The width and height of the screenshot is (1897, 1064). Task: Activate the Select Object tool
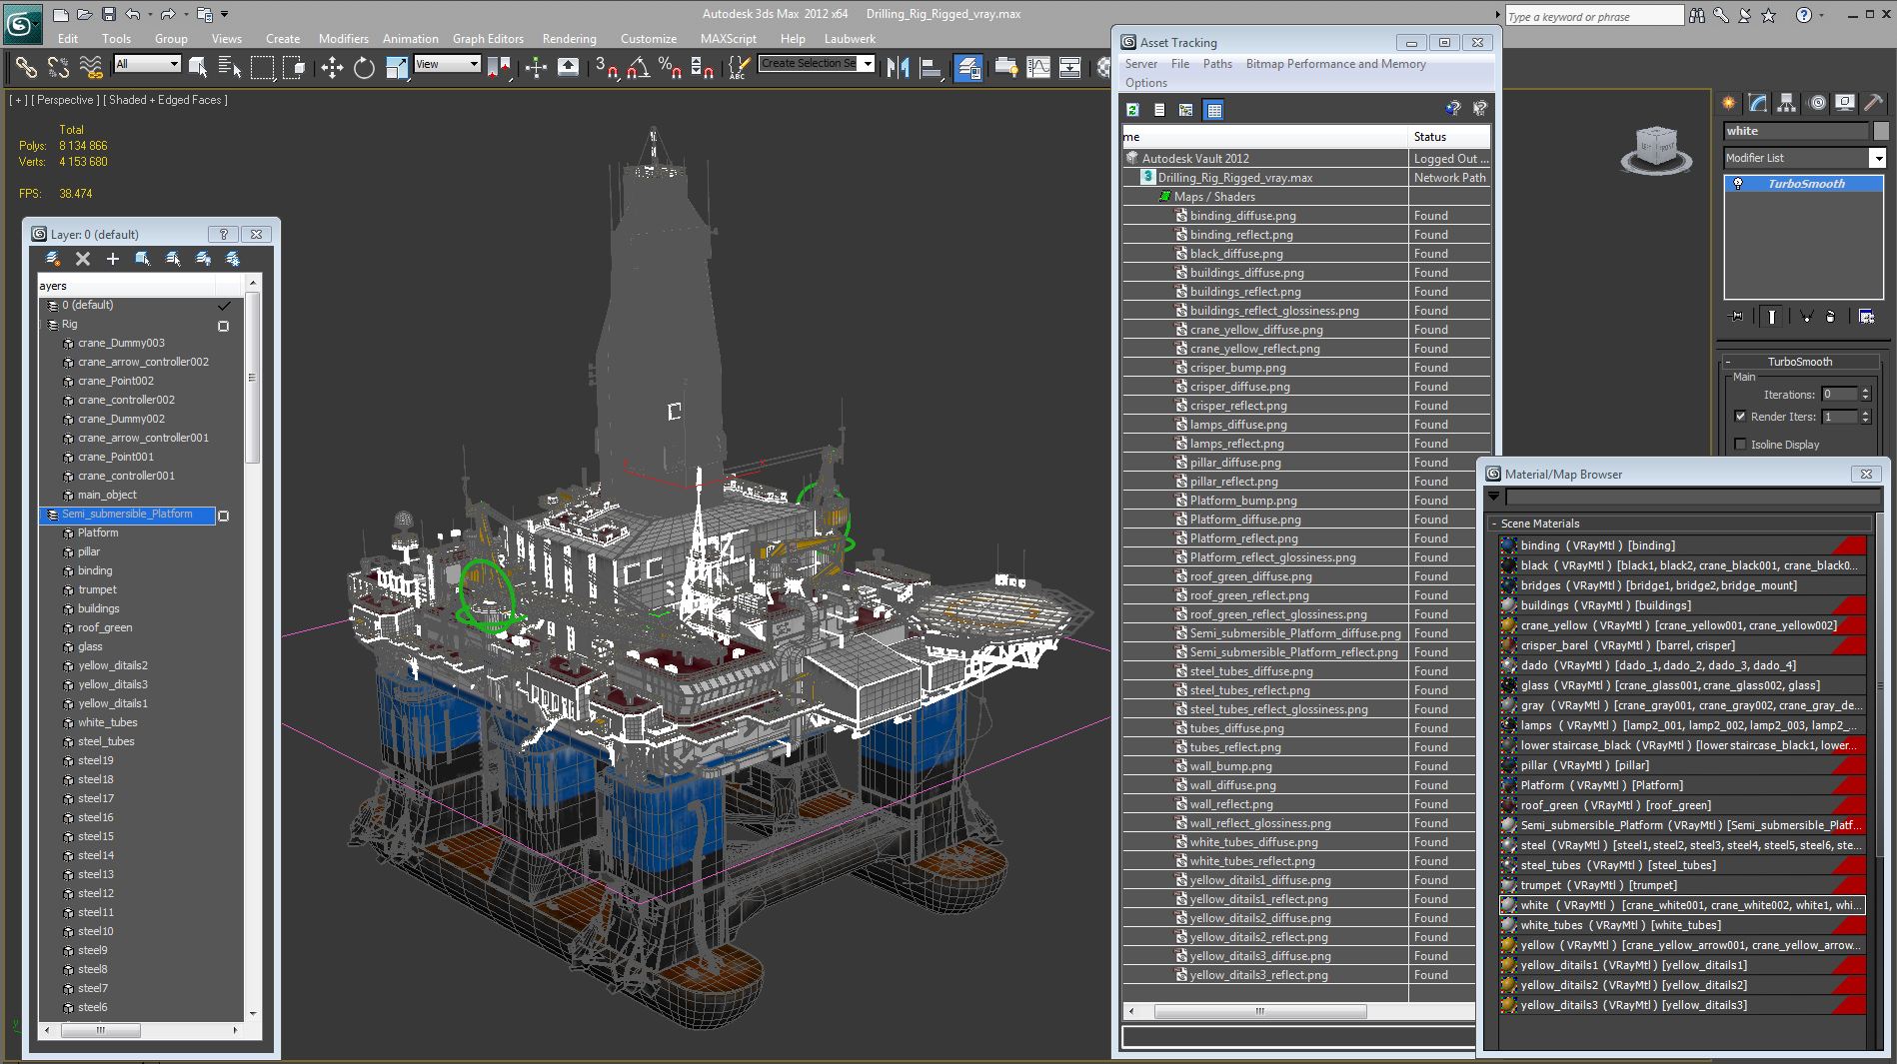(198, 67)
